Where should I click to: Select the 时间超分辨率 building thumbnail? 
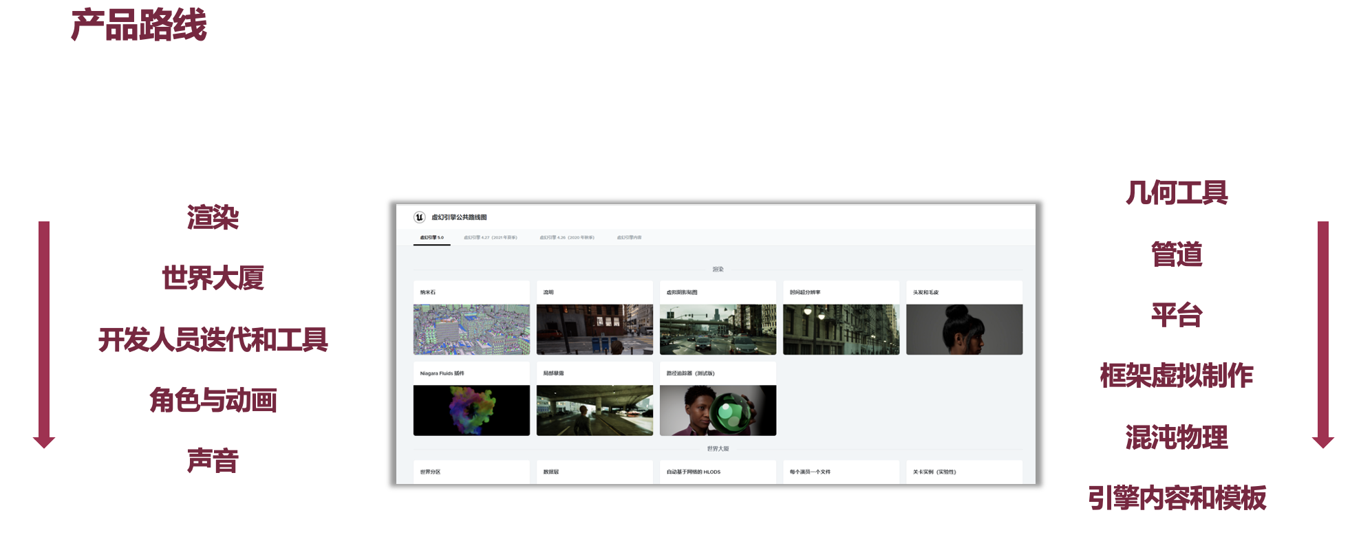click(841, 329)
